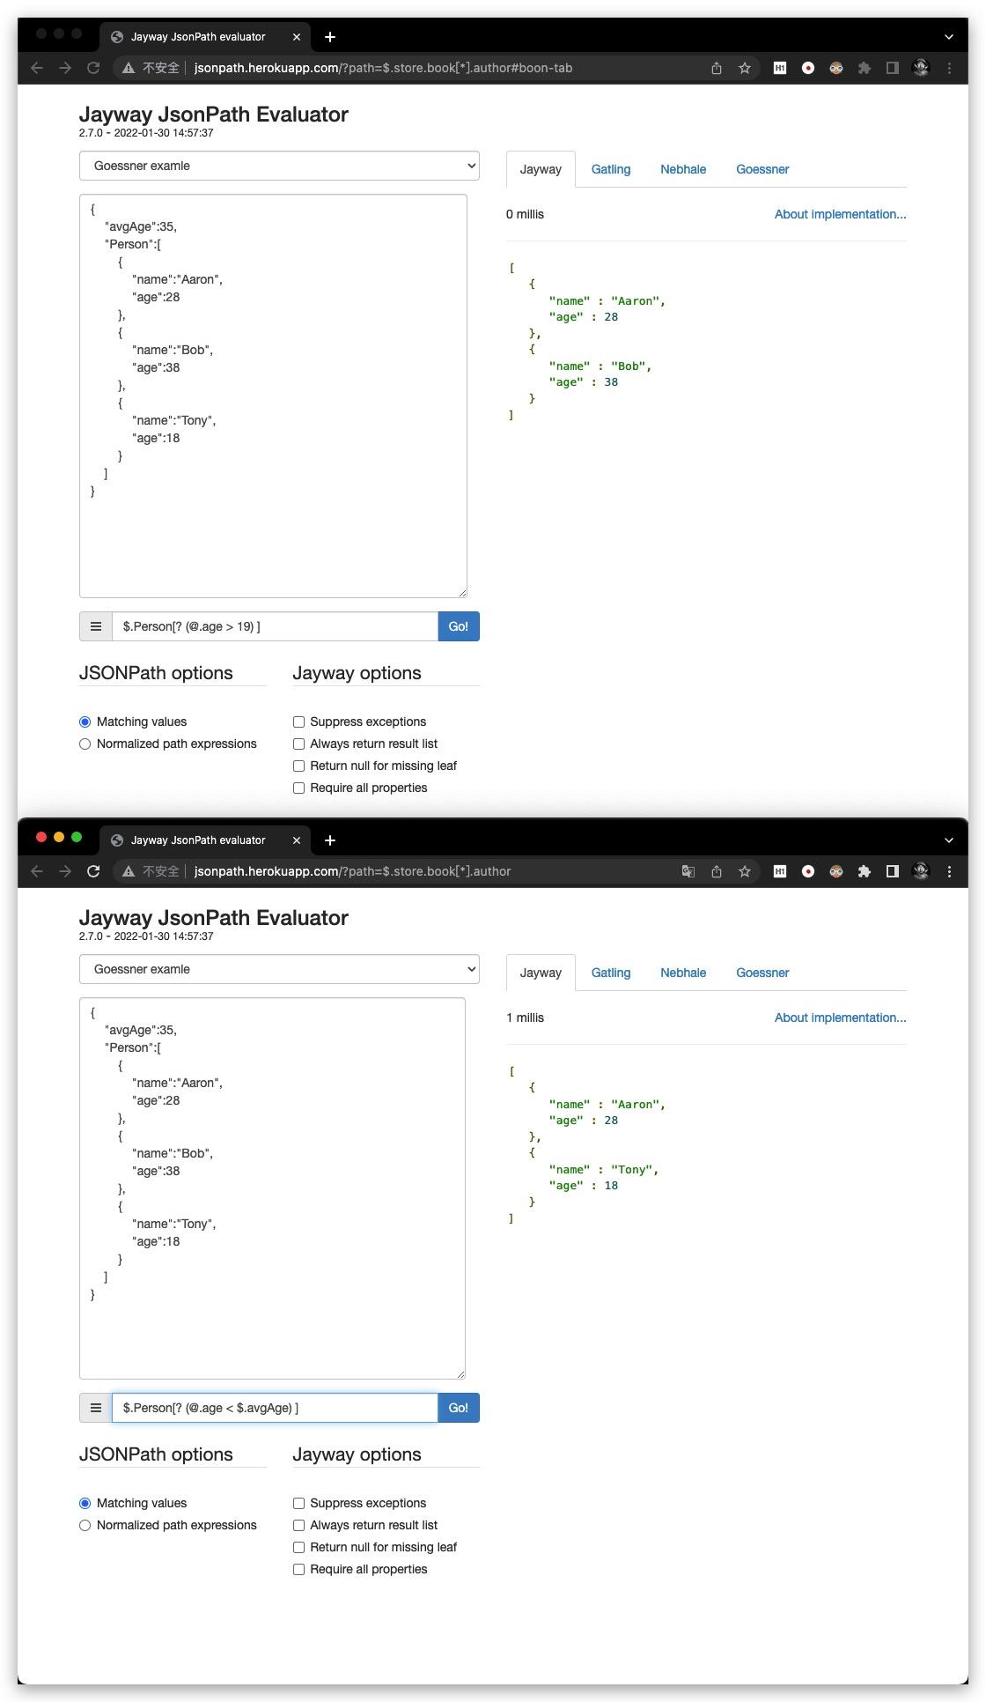Bookmark the page using the foreground window's star
Screen dimensions: 986x1702
[x=745, y=871]
